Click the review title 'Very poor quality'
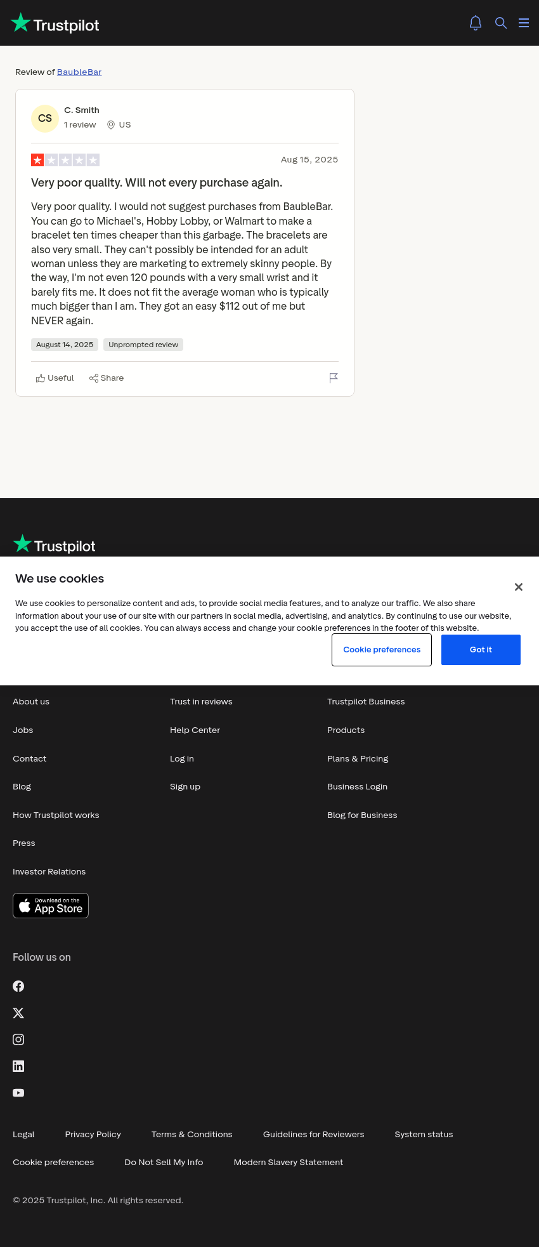This screenshot has height=1247, width=539. 157,183
